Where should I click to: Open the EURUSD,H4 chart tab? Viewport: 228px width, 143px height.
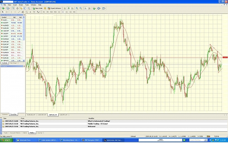click(x=31, y=115)
